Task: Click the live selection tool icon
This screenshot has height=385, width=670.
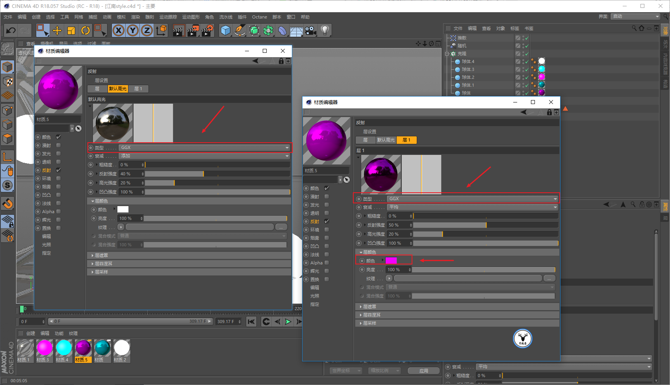Action: 42,30
